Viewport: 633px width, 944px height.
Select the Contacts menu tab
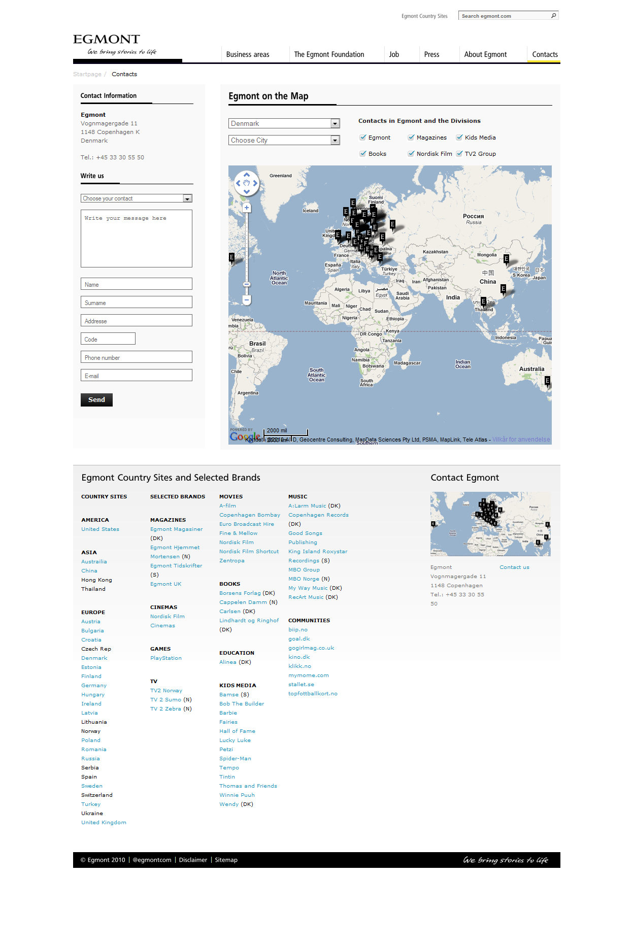coord(545,54)
